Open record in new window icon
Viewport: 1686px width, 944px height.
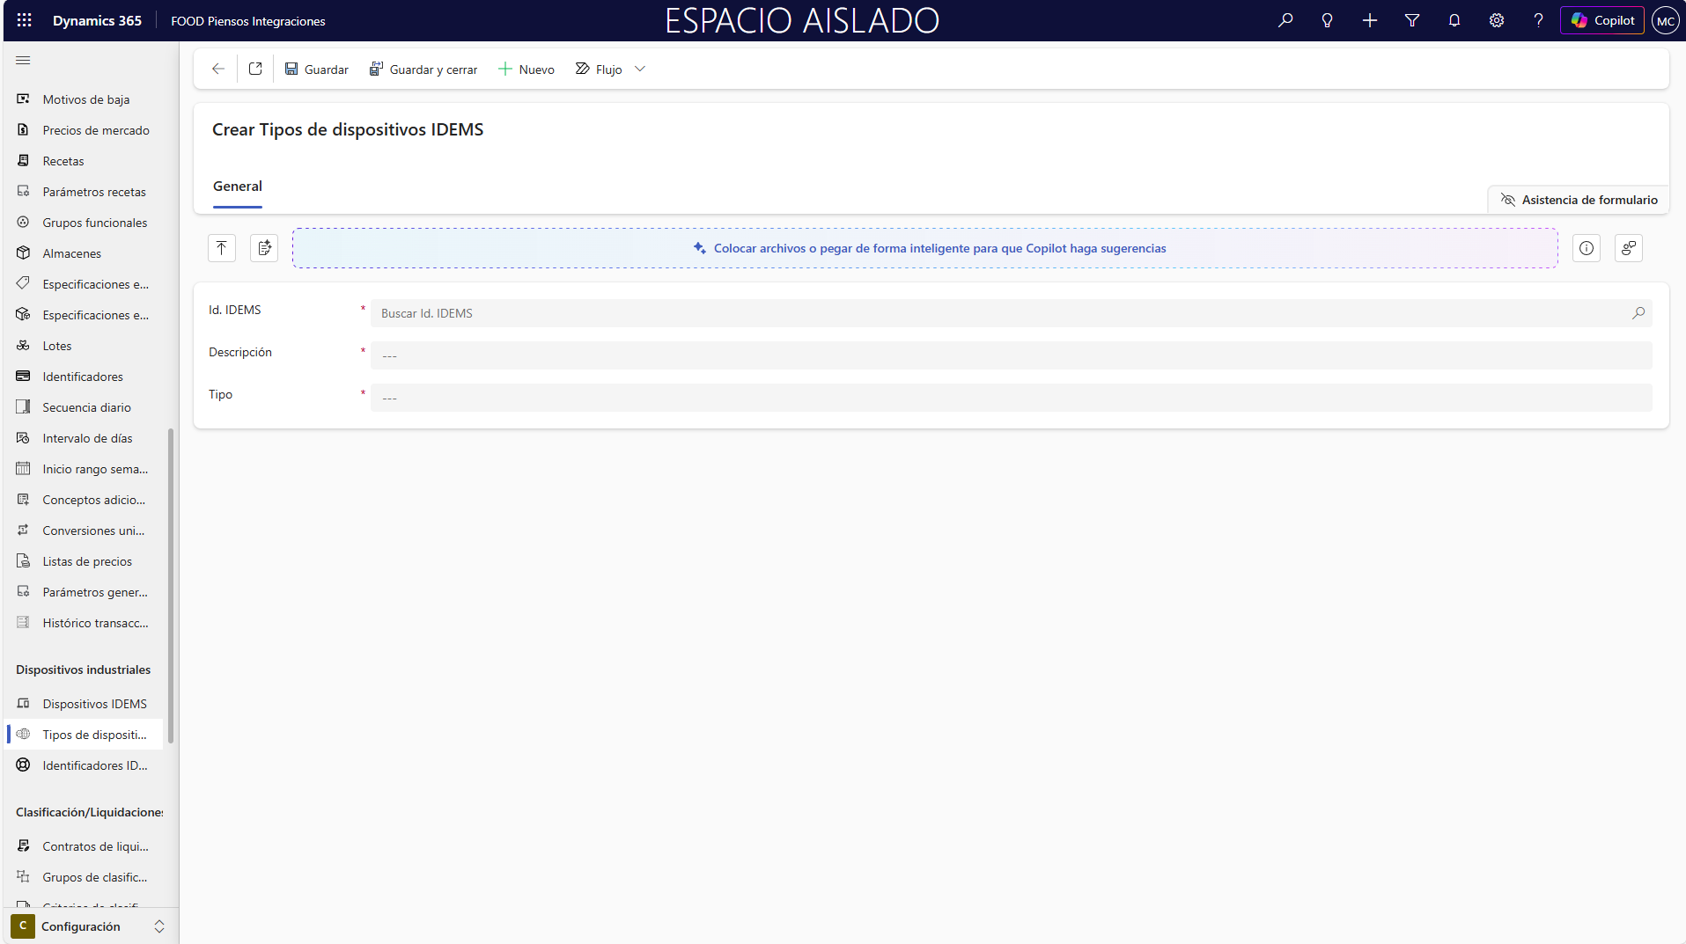point(255,69)
